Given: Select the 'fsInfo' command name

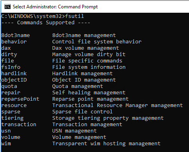Looking at the screenshot, I should [11, 67].
